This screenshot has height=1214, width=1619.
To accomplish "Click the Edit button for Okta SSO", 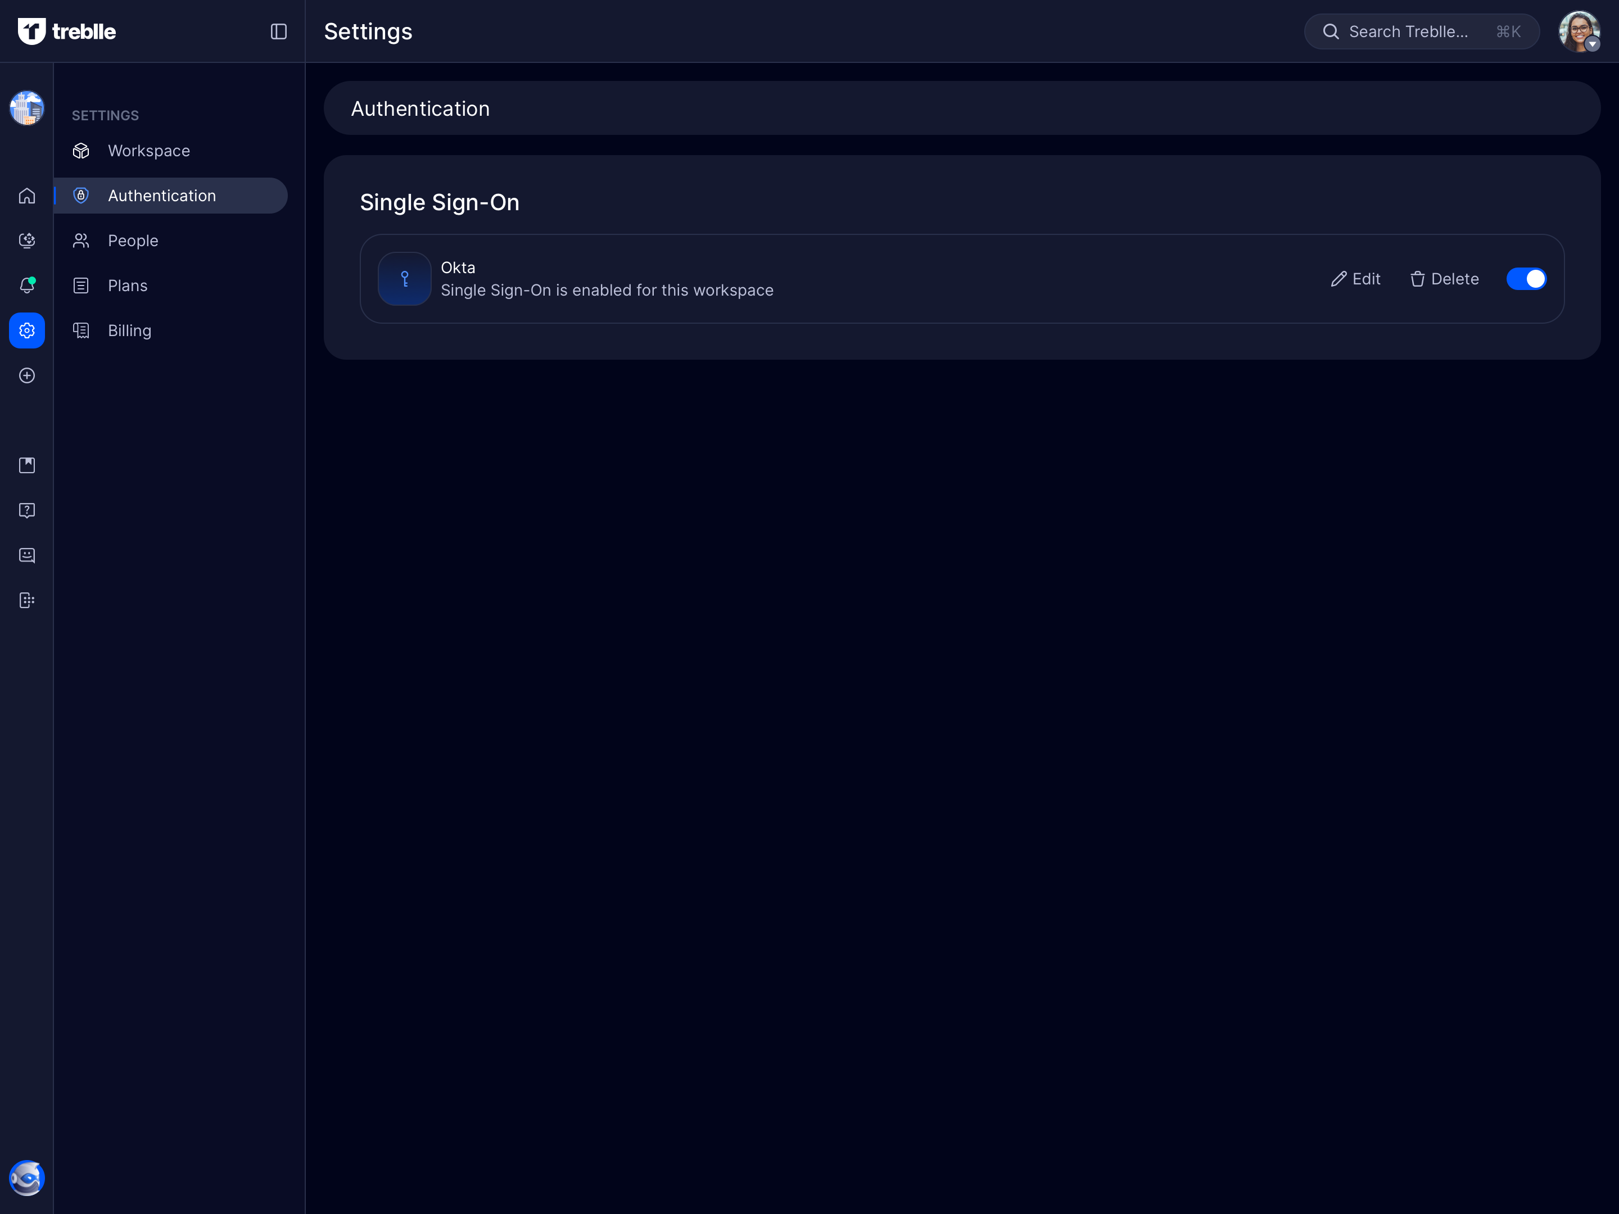I will point(1355,278).
